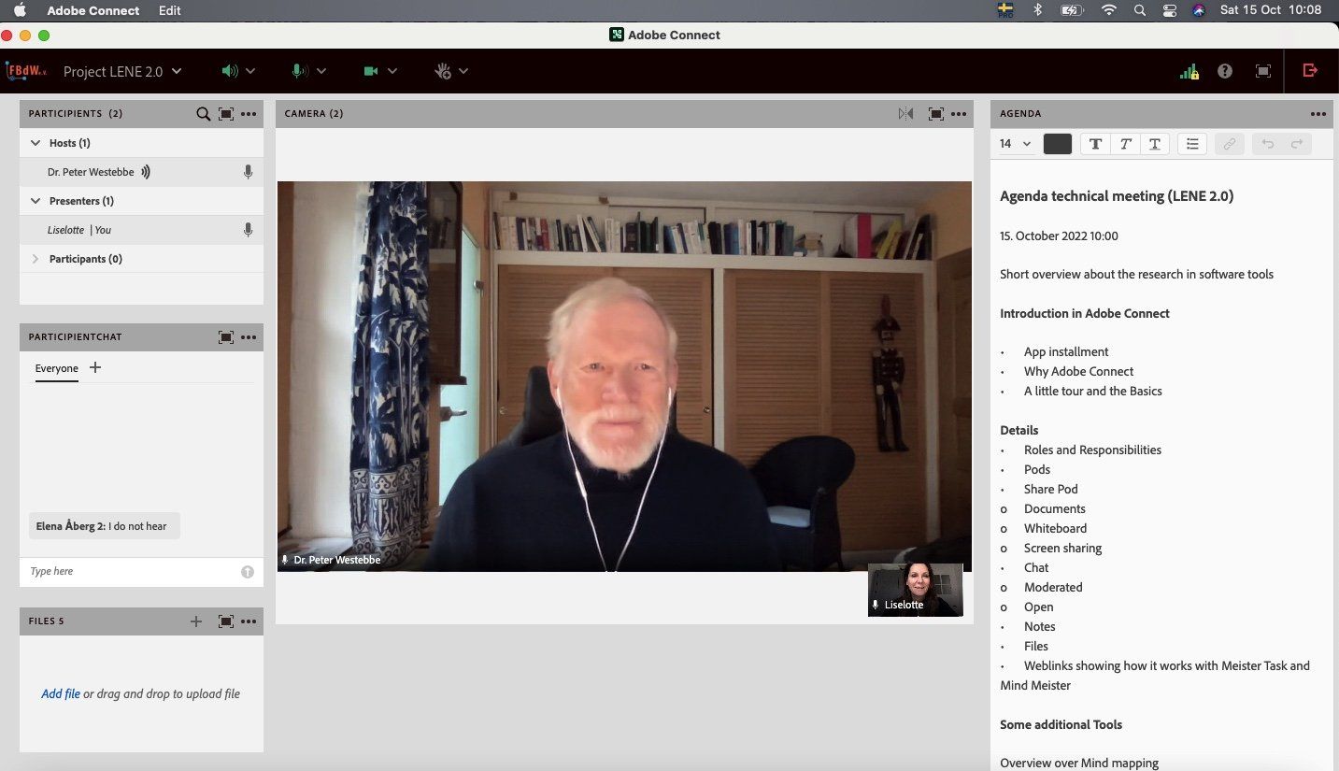Toggle the green microphone in top toolbar

coord(299,71)
